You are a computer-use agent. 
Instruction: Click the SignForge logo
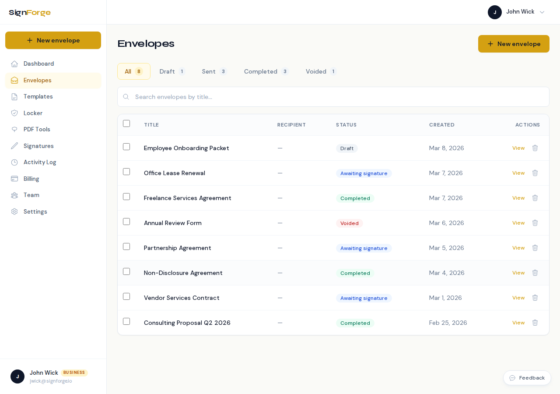pos(30,13)
